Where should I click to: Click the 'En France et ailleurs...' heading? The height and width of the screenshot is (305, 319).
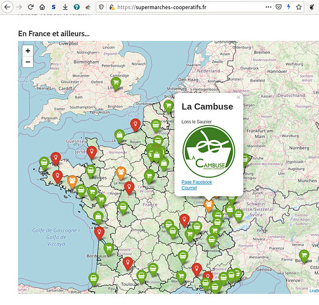[x=54, y=34]
